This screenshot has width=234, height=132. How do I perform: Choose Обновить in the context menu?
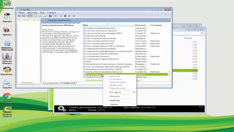114,96
